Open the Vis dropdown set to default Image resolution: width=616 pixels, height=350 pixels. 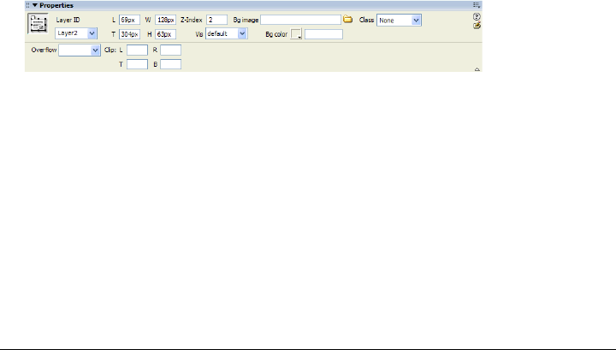point(226,33)
